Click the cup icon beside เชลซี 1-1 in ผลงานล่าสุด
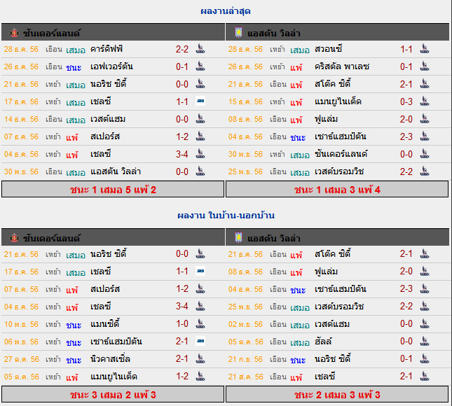The height and width of the screenshot is (406, 452). [200, 101]
